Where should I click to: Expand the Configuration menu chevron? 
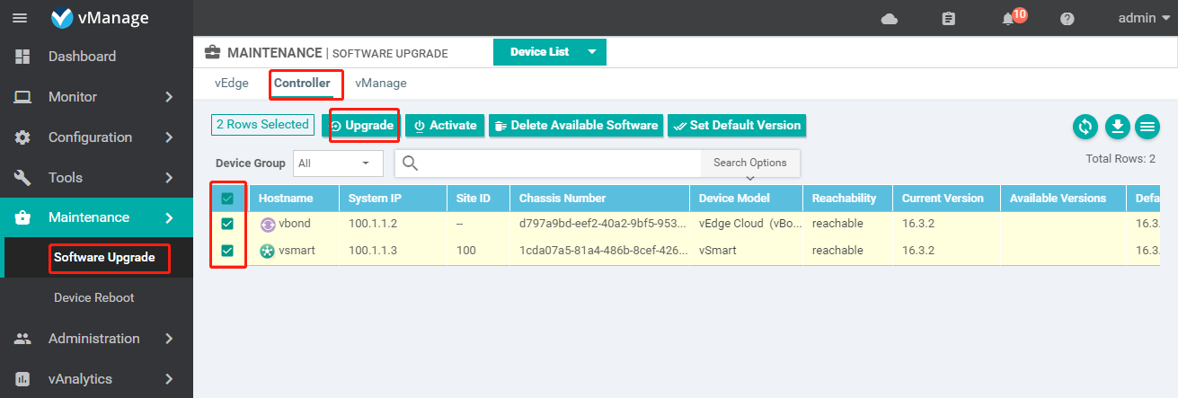click(x=169, y=137)
